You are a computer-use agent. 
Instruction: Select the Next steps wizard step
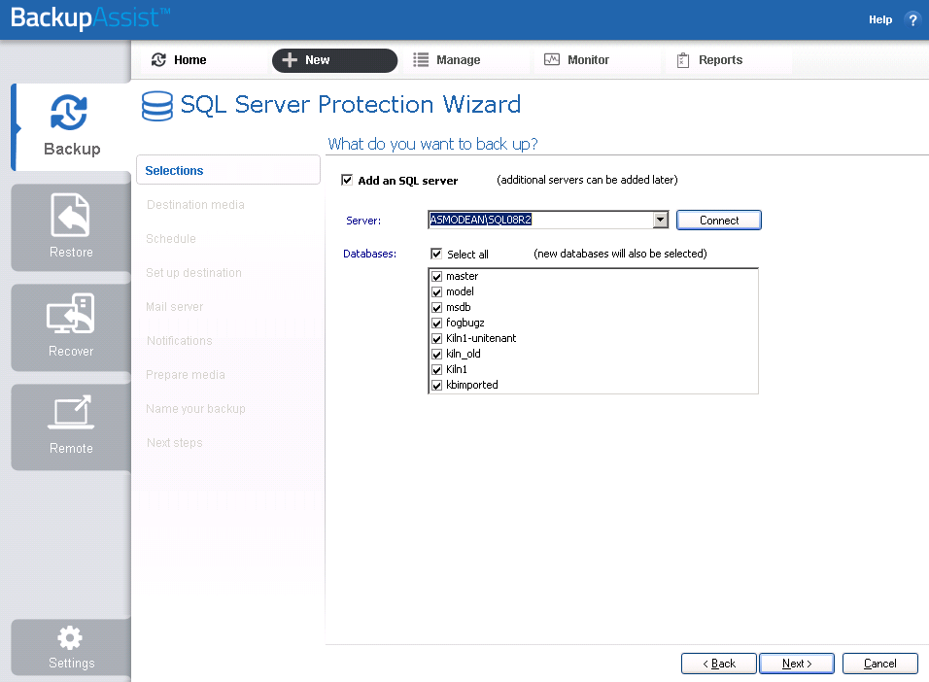click(175, 443)
